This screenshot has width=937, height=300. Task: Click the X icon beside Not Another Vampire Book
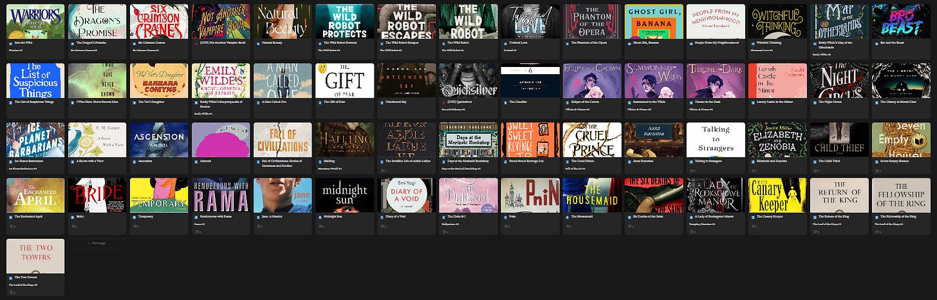click(196, 43)
